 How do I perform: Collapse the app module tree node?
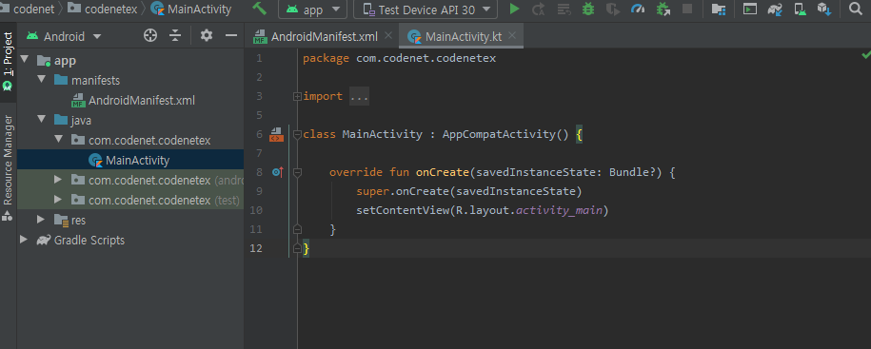(x=24, y=59)
